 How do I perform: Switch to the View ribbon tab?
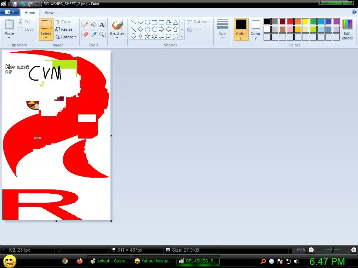(x=49, y=13)
